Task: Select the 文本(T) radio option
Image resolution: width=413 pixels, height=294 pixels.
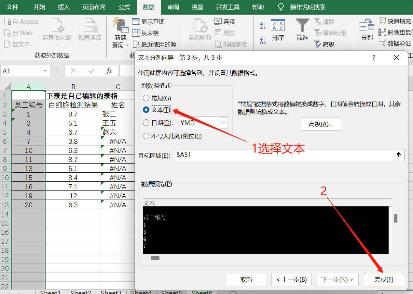Action: click(146, 110)
